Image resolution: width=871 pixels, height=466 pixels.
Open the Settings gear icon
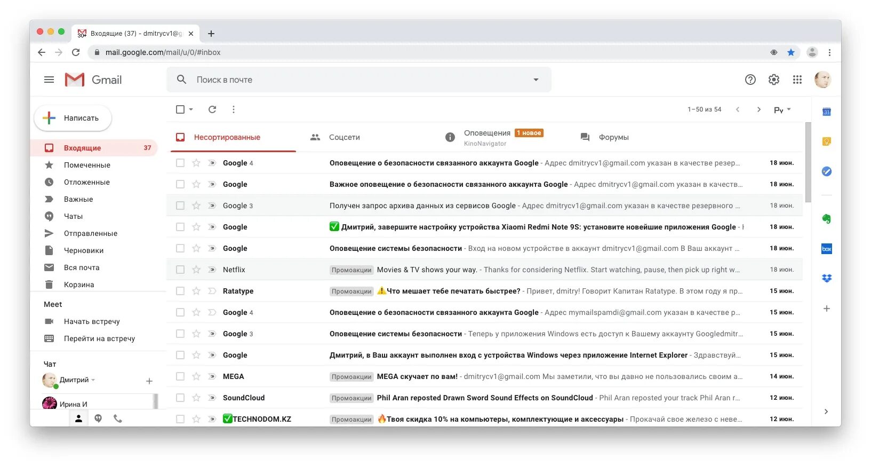pos(774,80)
